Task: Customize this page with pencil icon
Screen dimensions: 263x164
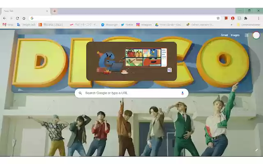Action: click(x=256, y=150)
